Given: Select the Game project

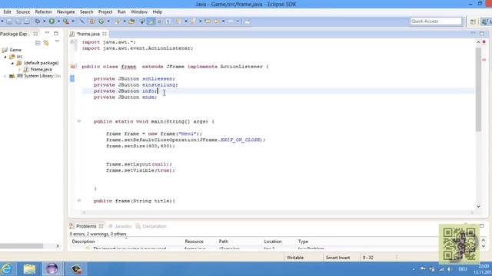Looking at the screenshot, I should [15, 50].
